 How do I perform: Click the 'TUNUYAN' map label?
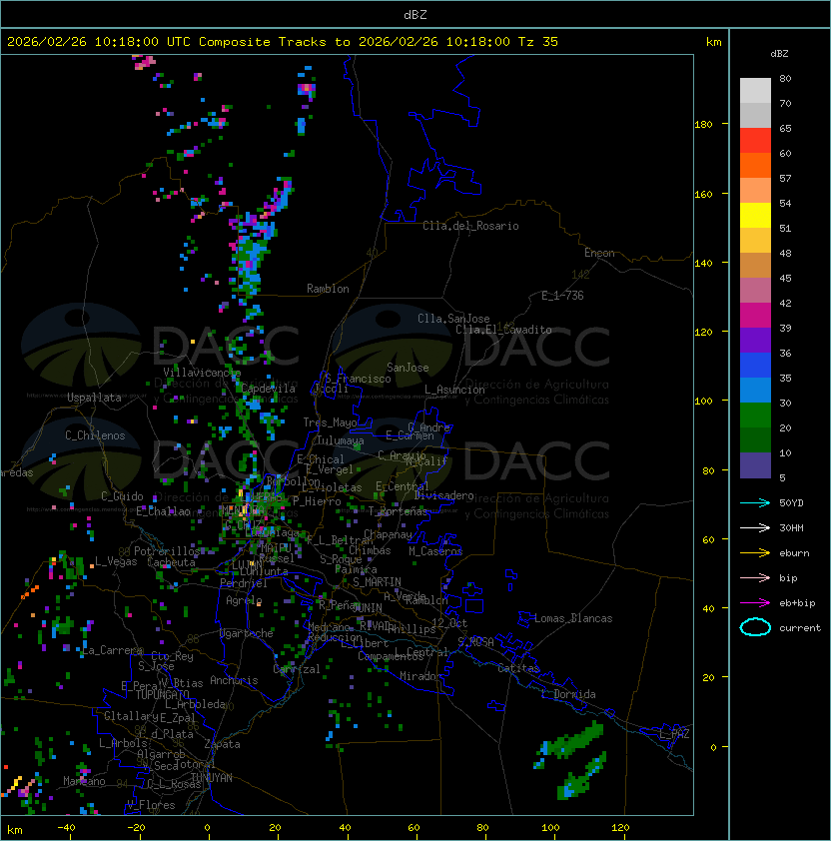(212, 778)
